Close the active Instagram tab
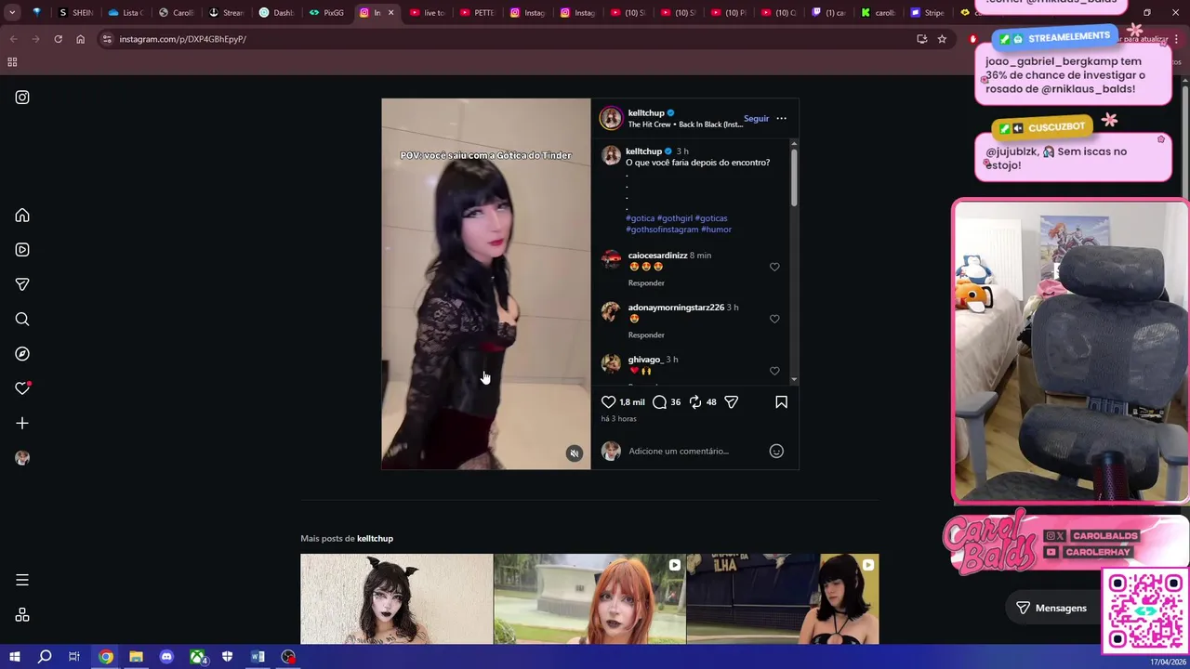 tap(390, 13)
